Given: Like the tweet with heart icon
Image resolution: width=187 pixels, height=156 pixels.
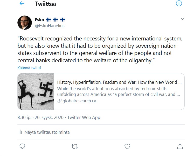Looking at the screenshot, I should click(127, 146).
